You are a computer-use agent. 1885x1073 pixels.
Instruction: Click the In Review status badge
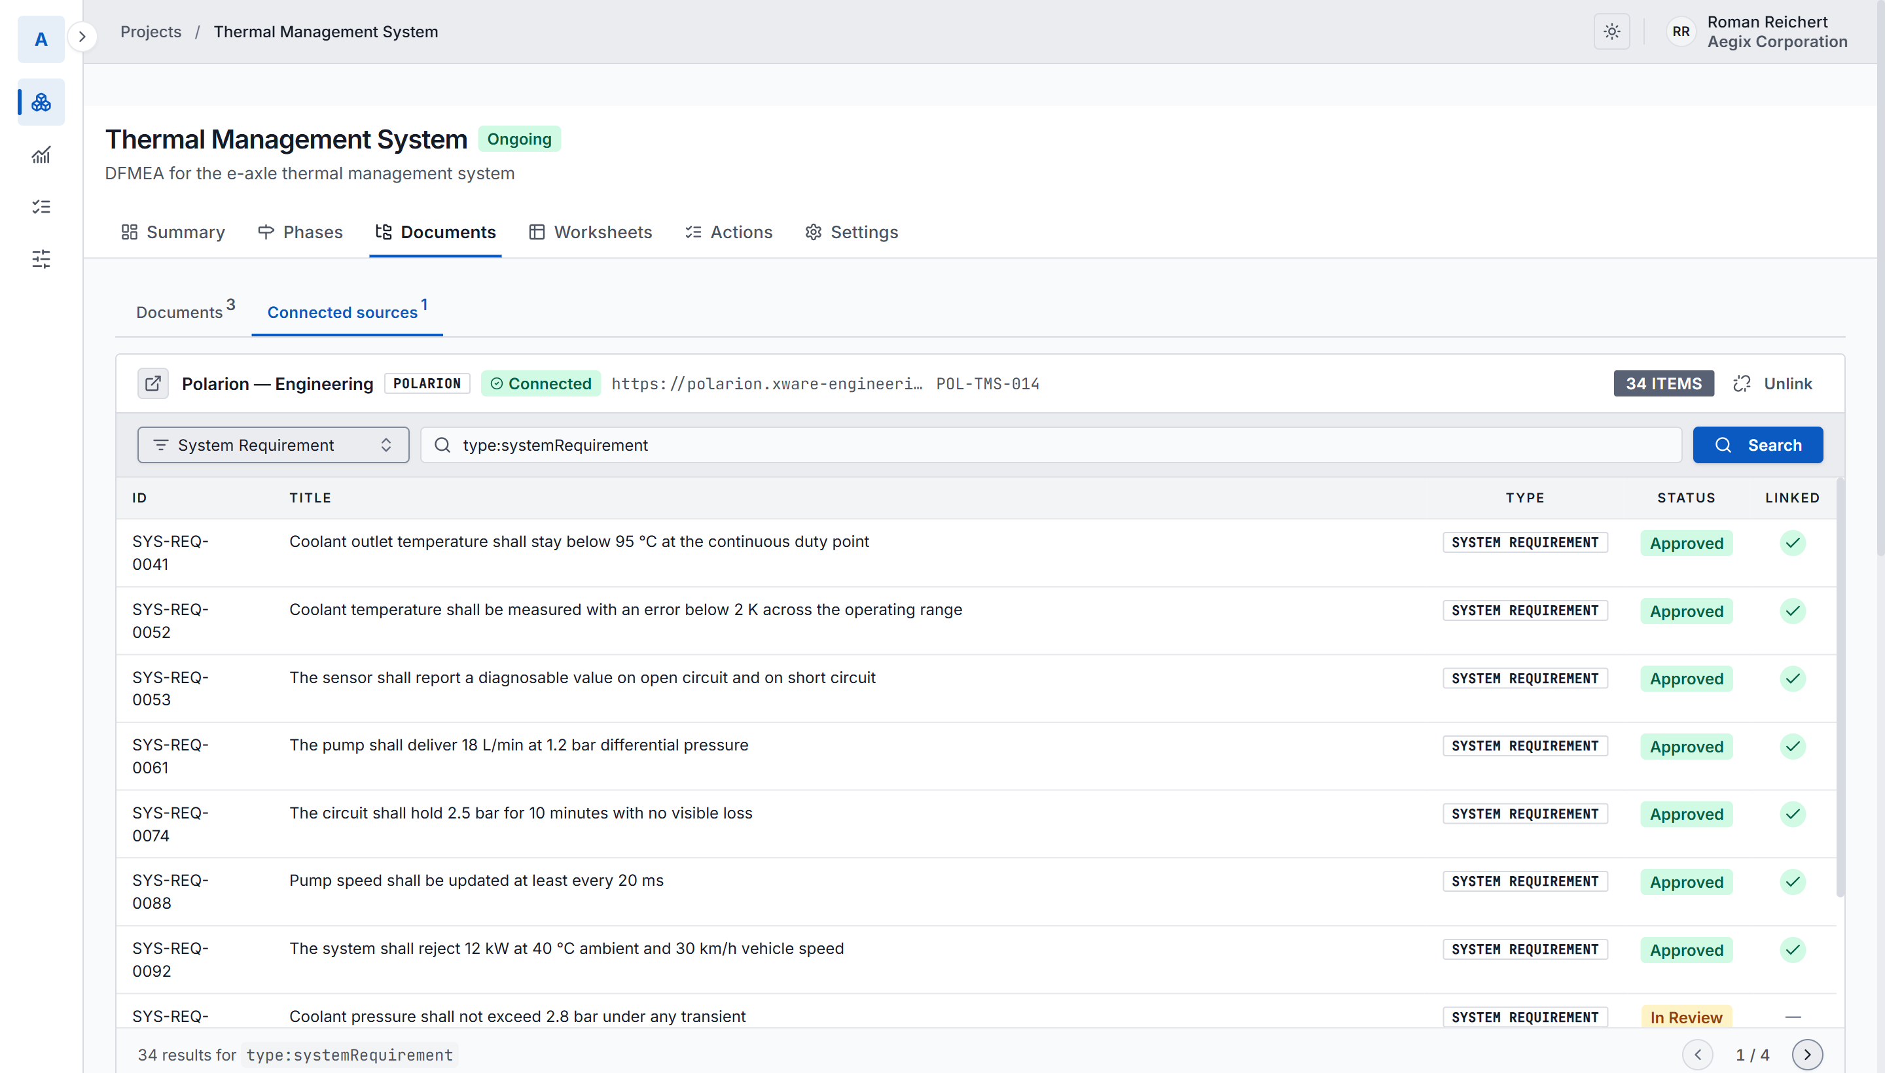(x=1686, y=1017)
